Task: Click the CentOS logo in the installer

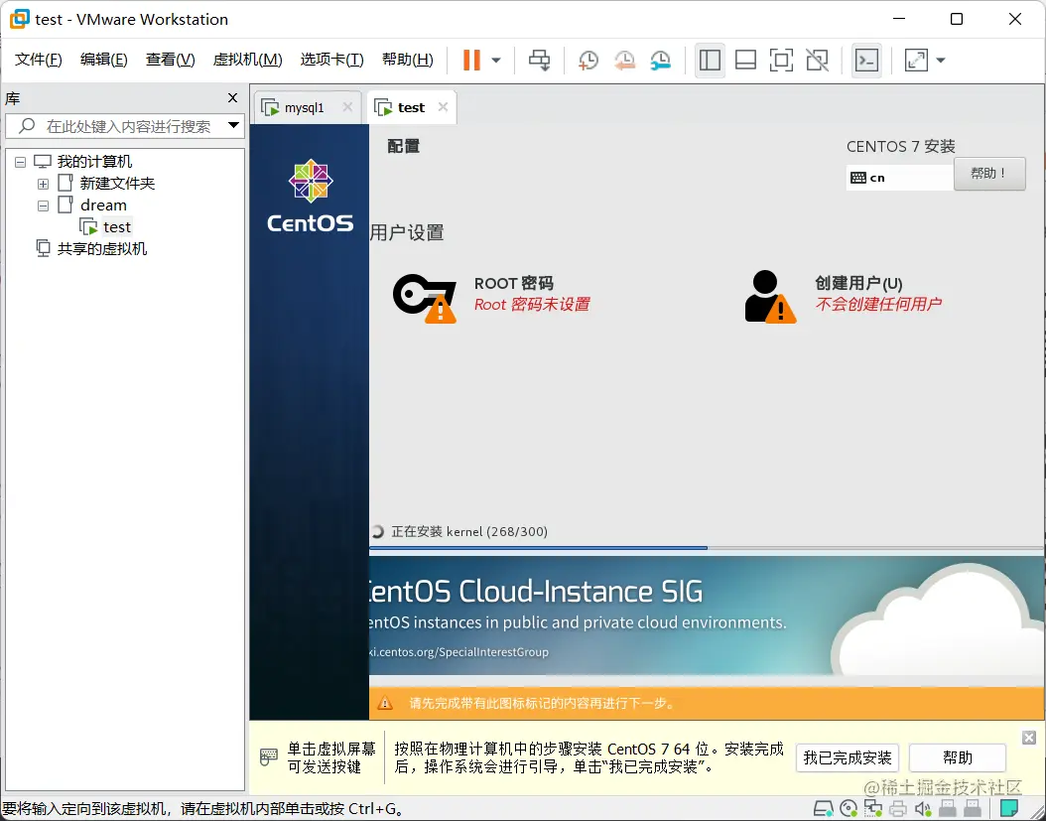Action: pos(311,196)
